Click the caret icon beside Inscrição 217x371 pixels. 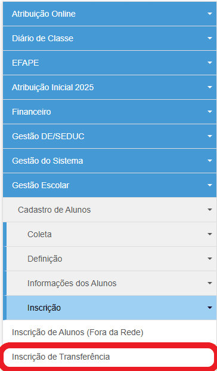(210, 308)
